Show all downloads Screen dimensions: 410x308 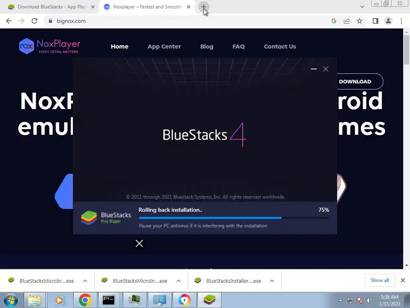pyautogui.click(x=380, y=280)
